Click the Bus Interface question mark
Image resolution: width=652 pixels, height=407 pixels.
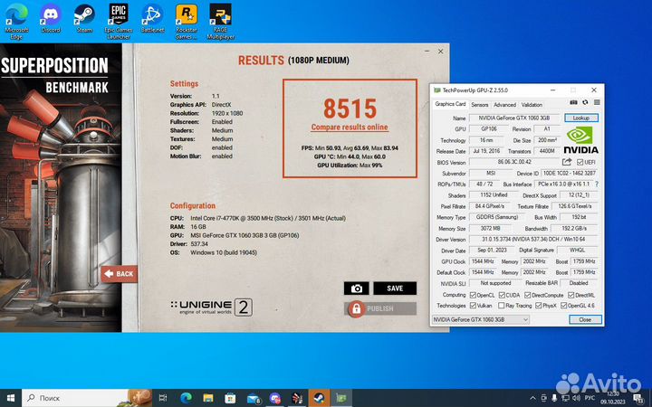597,184
